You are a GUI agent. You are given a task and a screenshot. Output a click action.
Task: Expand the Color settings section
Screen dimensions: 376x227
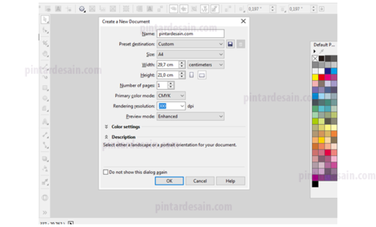click(106, 127)
